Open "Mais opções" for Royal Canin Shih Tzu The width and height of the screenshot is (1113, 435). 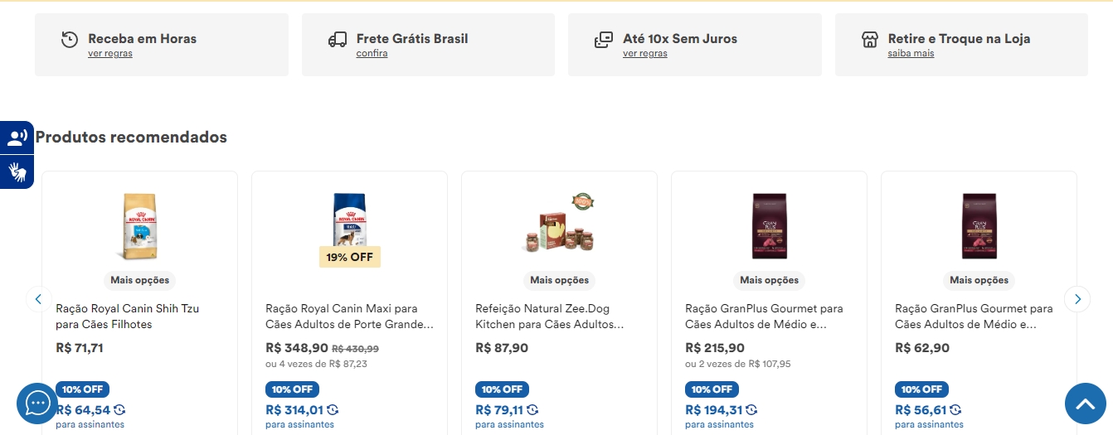[139, 280]
